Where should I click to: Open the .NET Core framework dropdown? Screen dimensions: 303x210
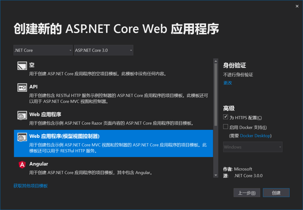43,50
